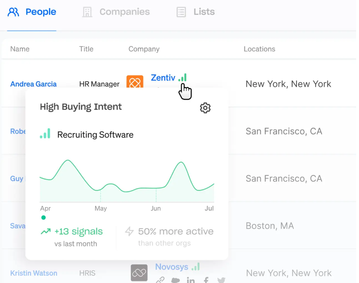Click the Zentiv orange company logo
Viewport: 359px width, 283px height.
(x=135, y=82)
